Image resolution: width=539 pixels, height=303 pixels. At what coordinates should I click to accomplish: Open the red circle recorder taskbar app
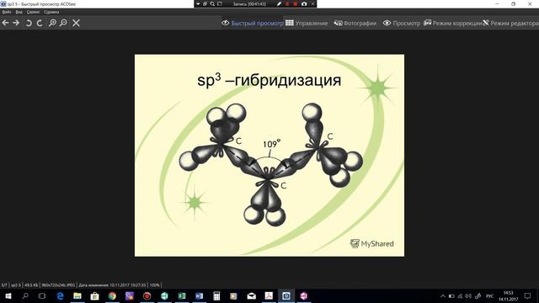point(147,295)
